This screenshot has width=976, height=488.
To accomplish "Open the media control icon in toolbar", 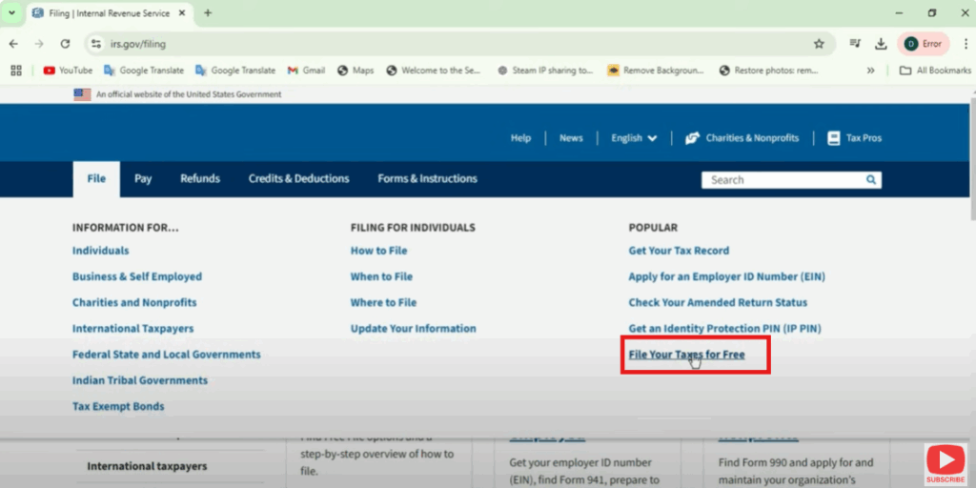I will [855, 44].
